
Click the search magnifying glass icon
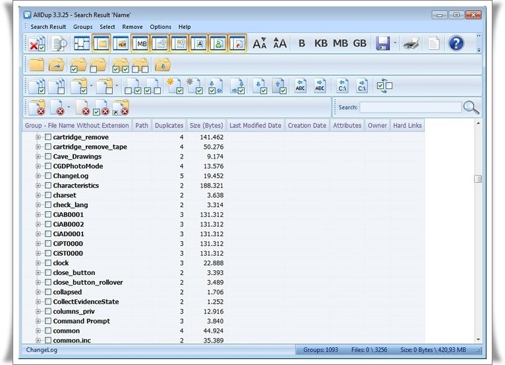[x=471, y=108]
